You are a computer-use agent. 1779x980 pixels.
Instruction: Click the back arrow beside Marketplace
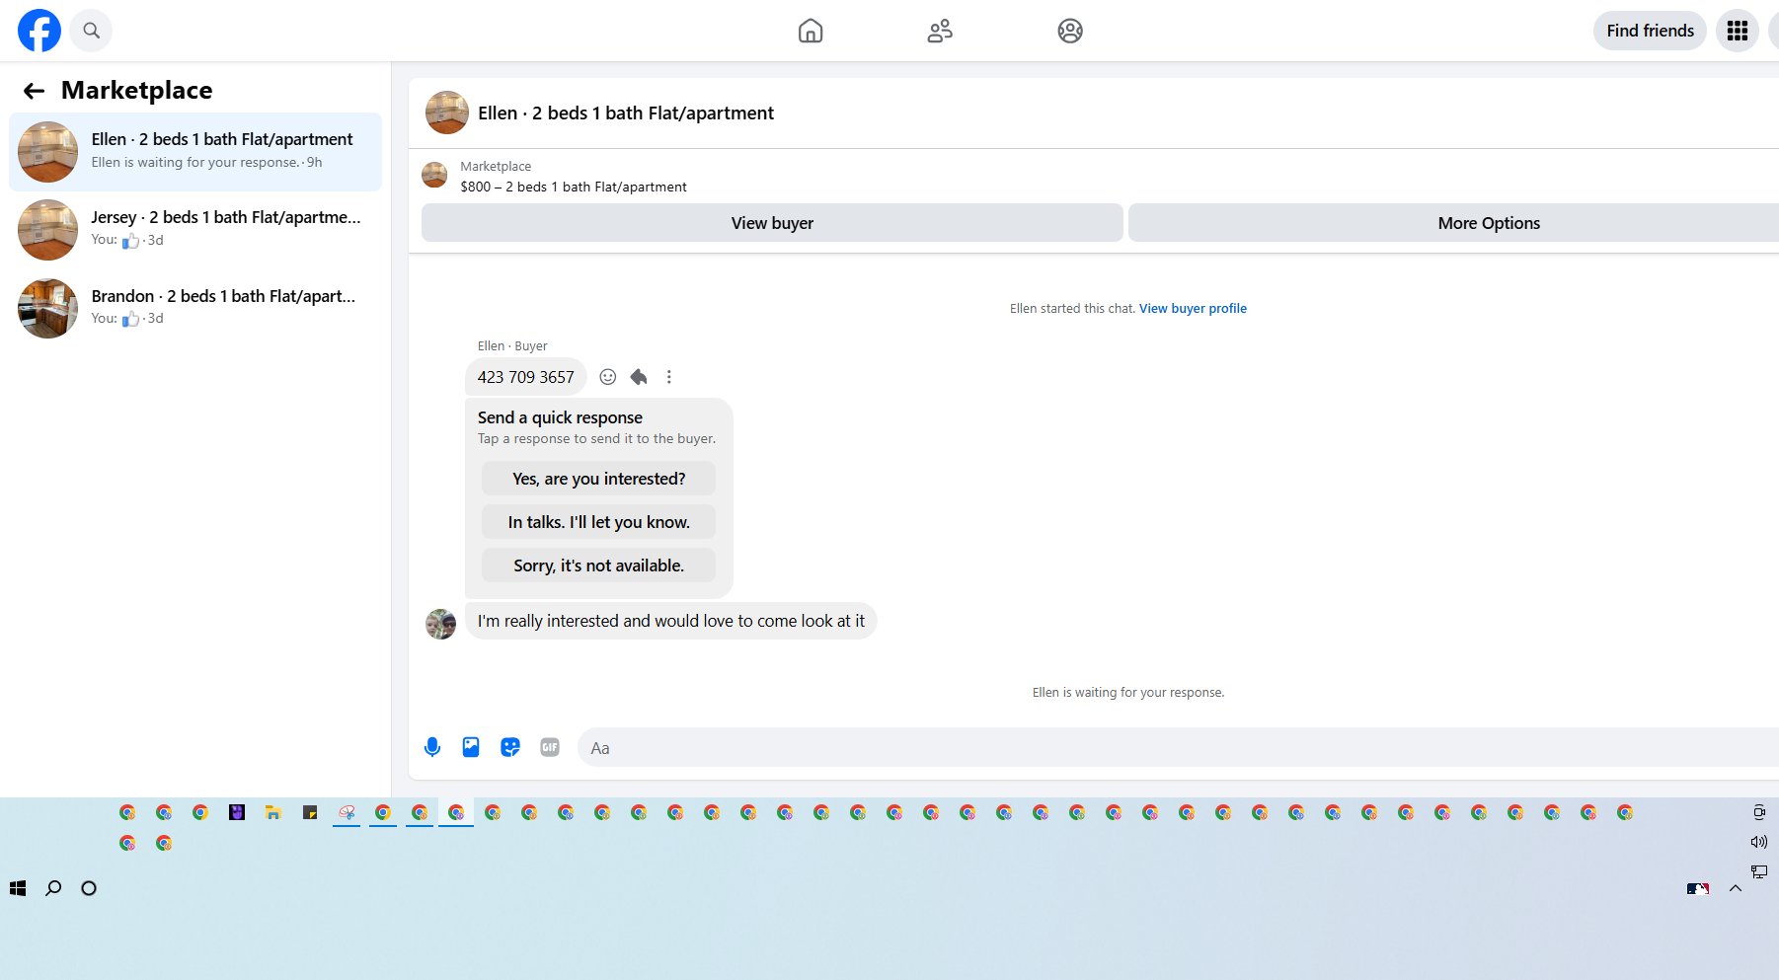pyautogui.click(x=35, y=91)
